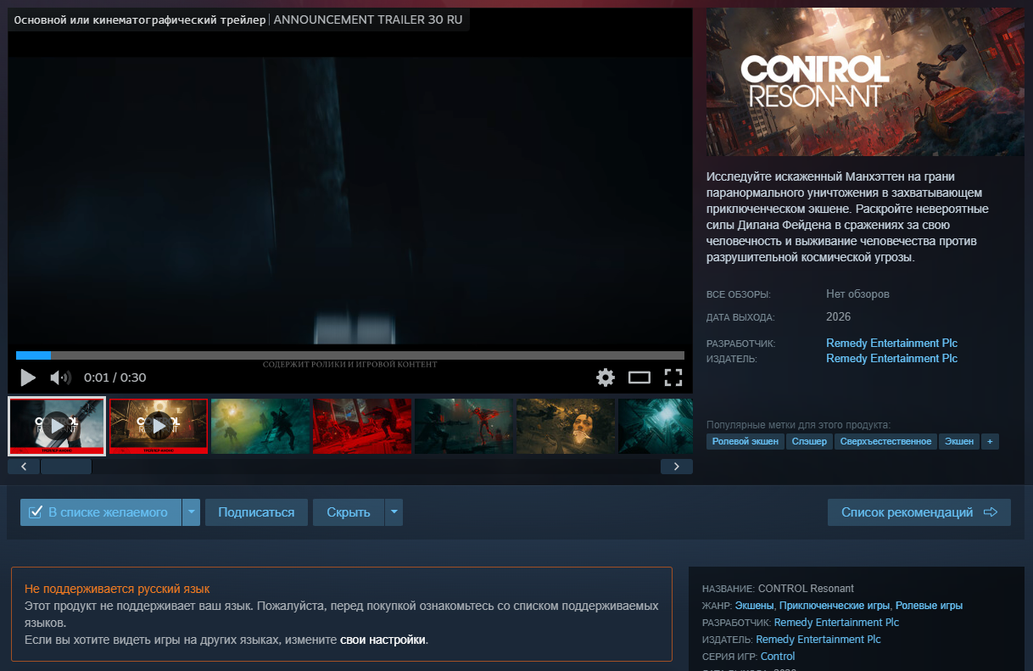Image resolution: width=1033 pixels, height=671 pixels.
Task: Open the teal corridor screenshot thumbnail
Action: pos(656,426)
